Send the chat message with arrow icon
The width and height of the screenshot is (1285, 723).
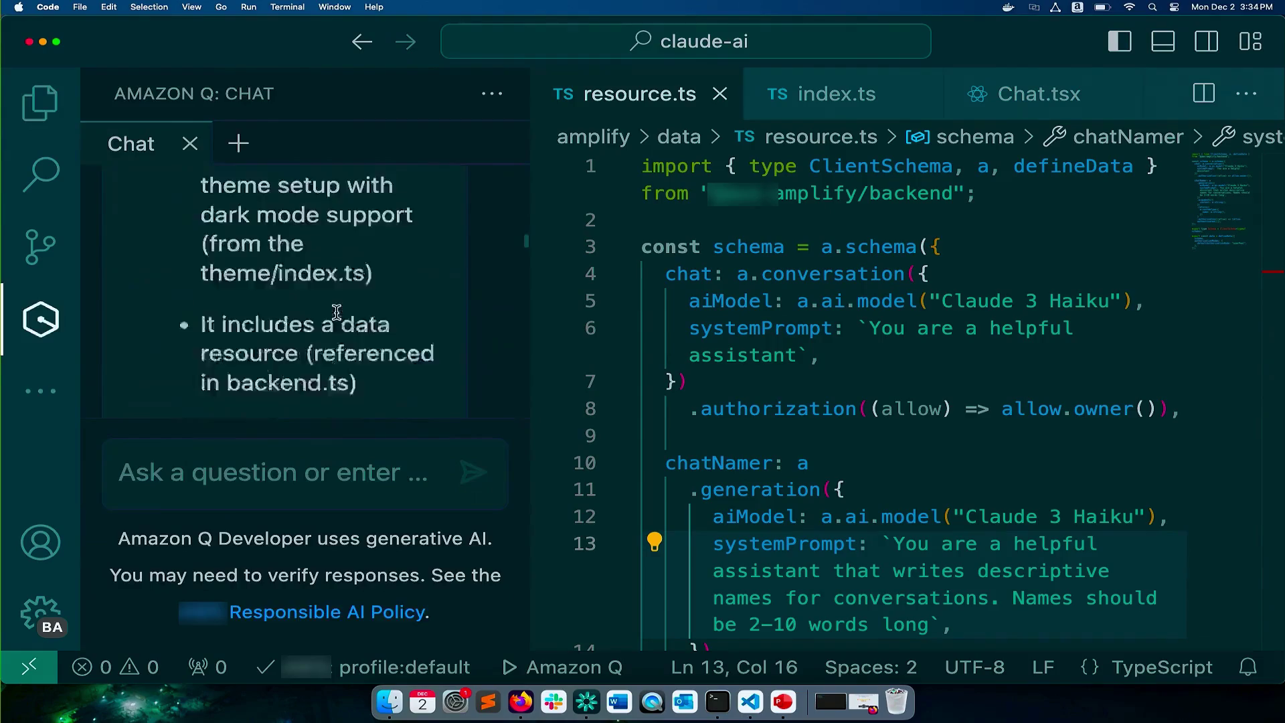click(473, 473)
